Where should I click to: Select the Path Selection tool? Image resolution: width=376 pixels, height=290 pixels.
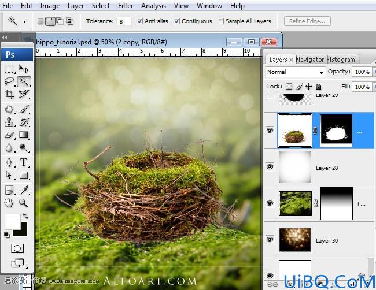[9, 175]
